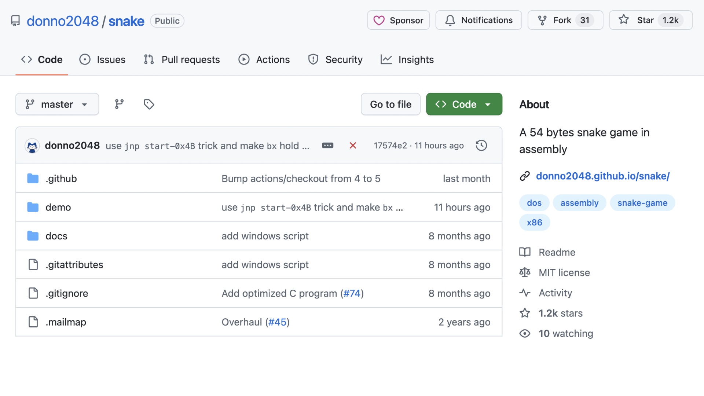
Task: Open the branches list icon
Action: coord(119,104)
